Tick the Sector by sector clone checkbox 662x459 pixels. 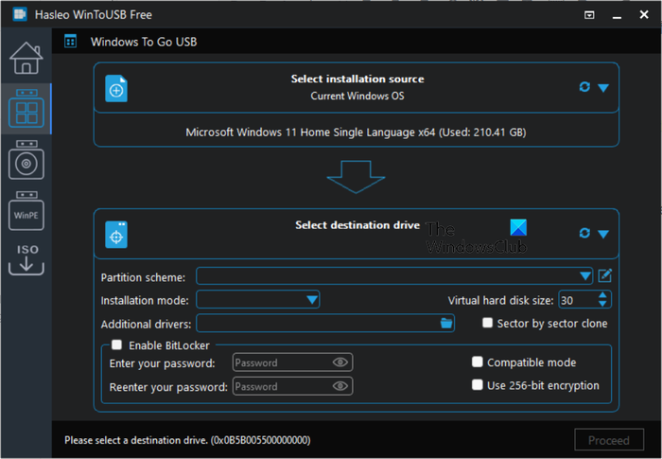click(487, 323)
